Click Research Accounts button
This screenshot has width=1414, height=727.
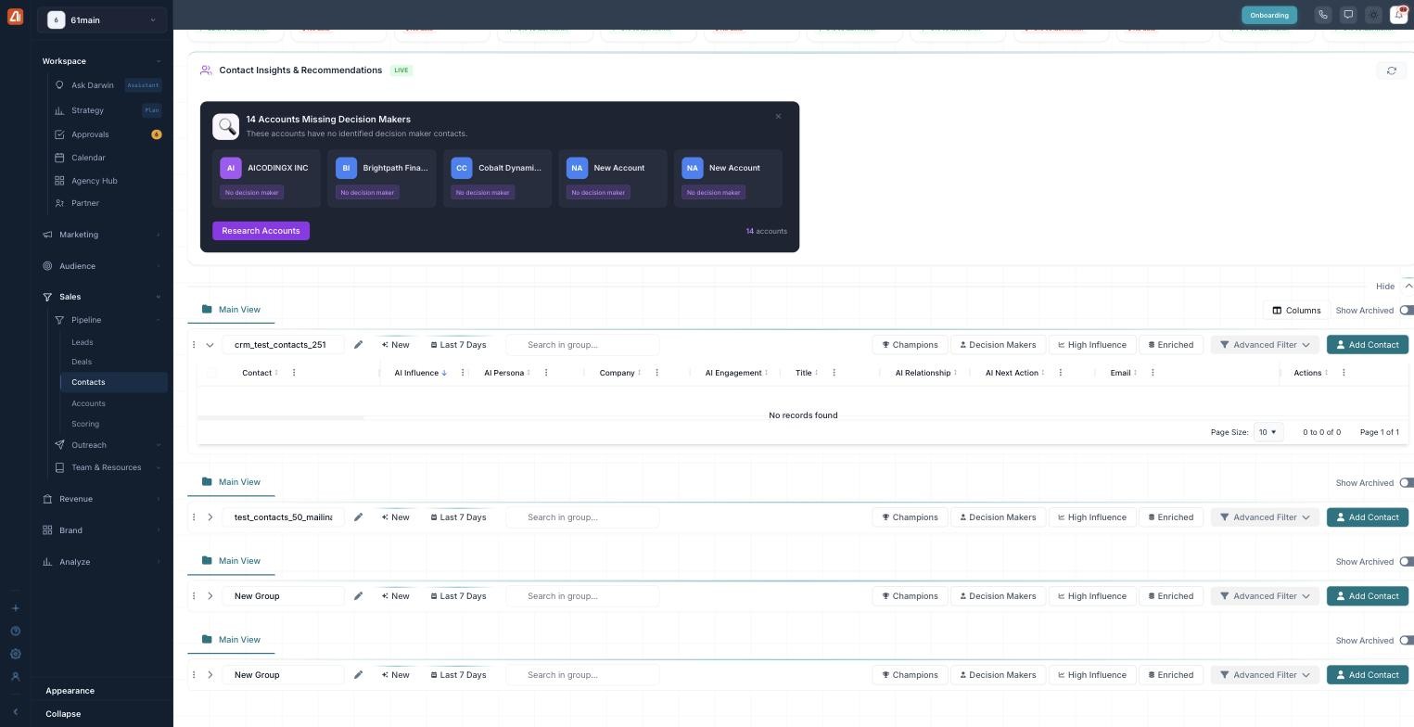click(261, 231)
